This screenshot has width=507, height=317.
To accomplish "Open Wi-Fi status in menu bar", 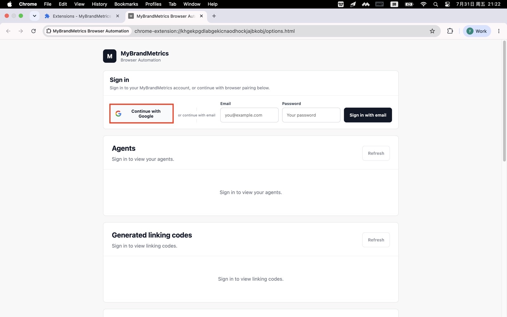I will [x=423, y=4].
